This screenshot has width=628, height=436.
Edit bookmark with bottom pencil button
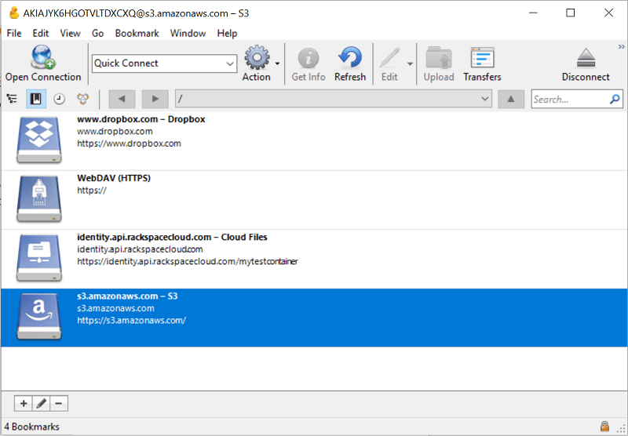click(x=41, y=403)
